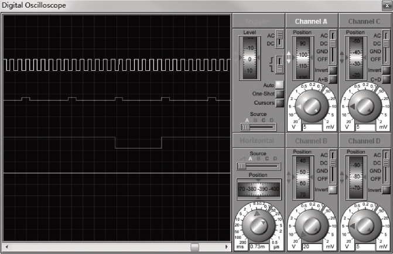Toggle Channel D Invert button
This screenshot has width=393, height=254.
point(386,190)
